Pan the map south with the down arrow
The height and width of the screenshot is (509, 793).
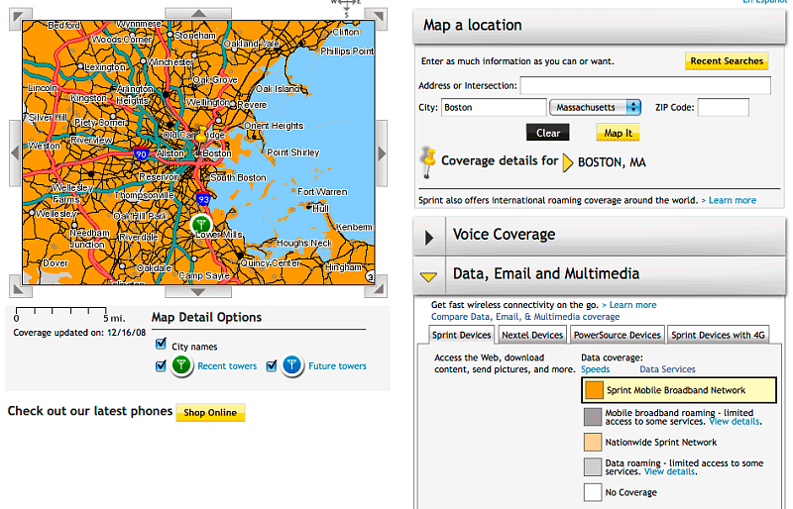(x=198, y=292)
